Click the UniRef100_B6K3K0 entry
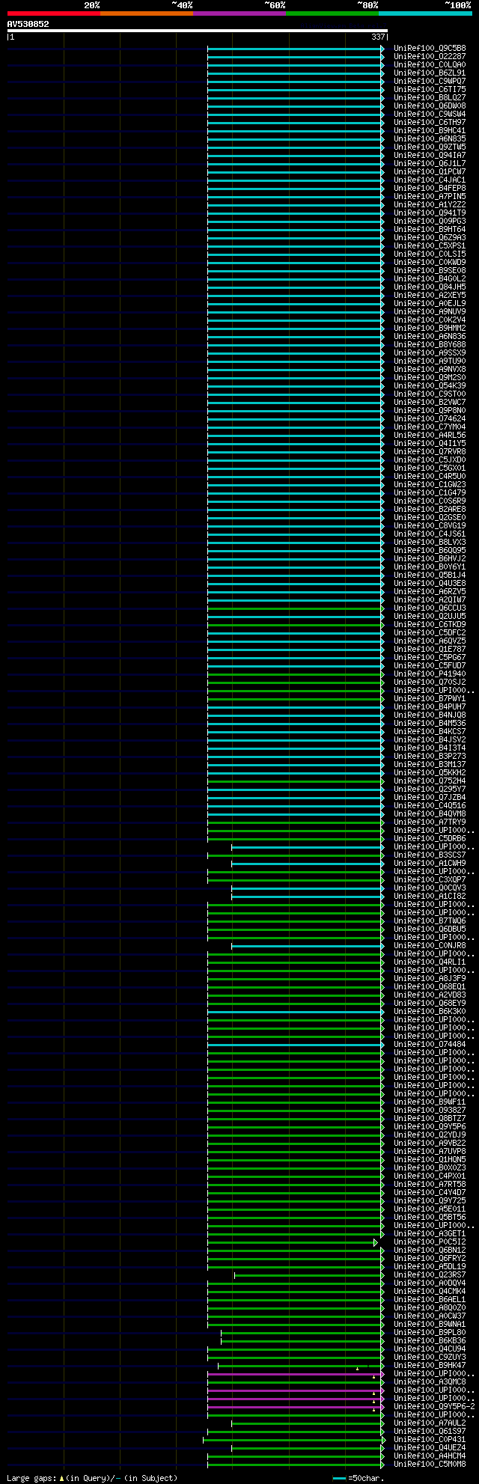 [430, 1011]
